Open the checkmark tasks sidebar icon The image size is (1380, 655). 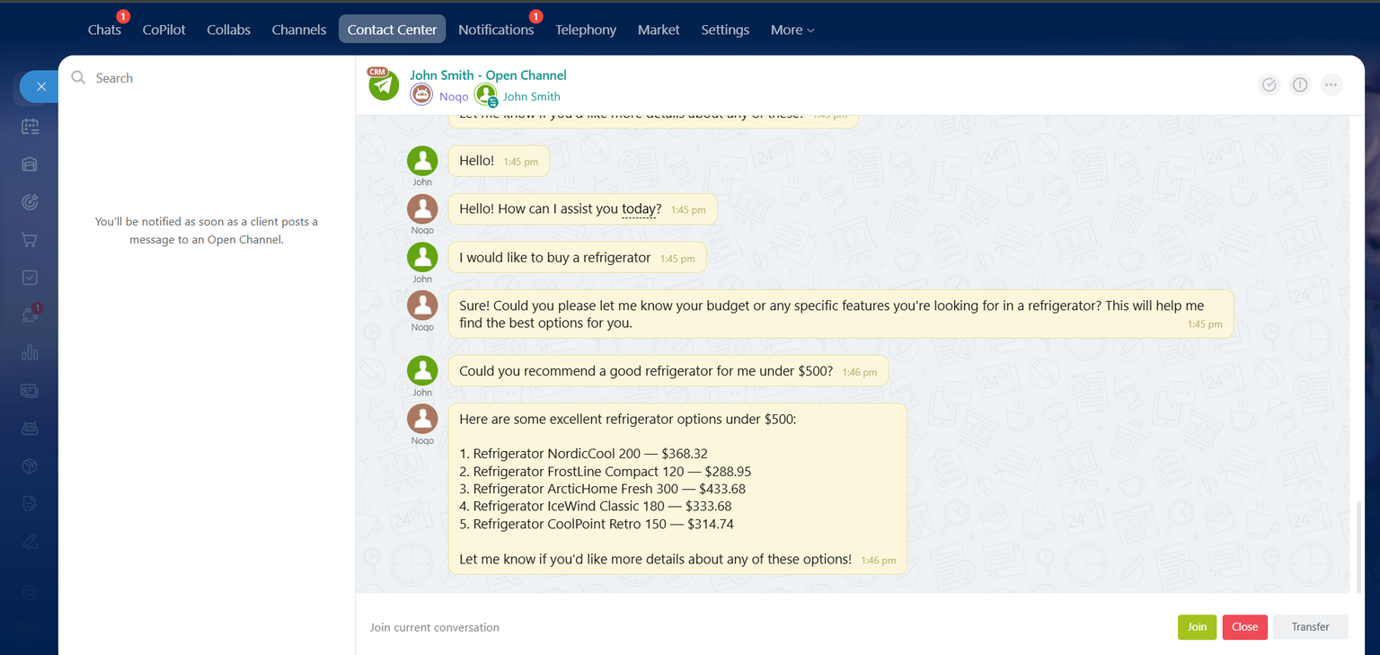[30, 278]
